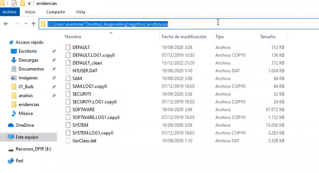Open OneDrive in sidebar

click(25, 125)
